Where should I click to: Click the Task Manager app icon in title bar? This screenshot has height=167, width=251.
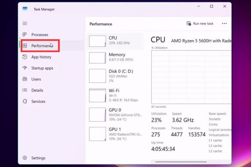point(26,8)
